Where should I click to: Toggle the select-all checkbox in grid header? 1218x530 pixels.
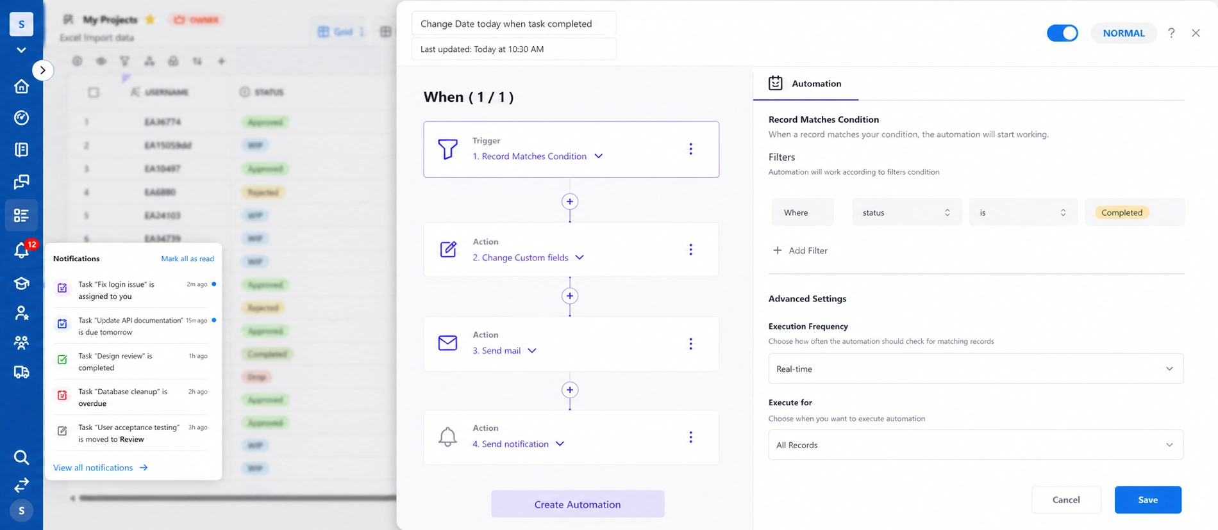pyautogui.click(x=94, y=92)
